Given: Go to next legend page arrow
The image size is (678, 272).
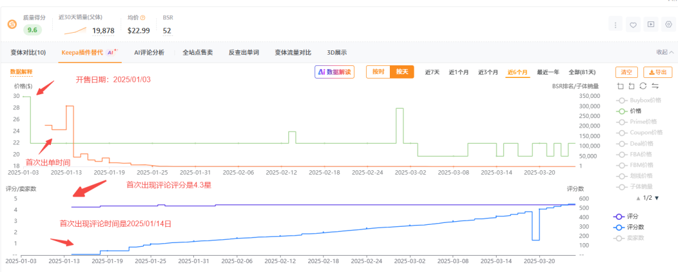Looking at the screenshot, I should click(x=657, y=198).
